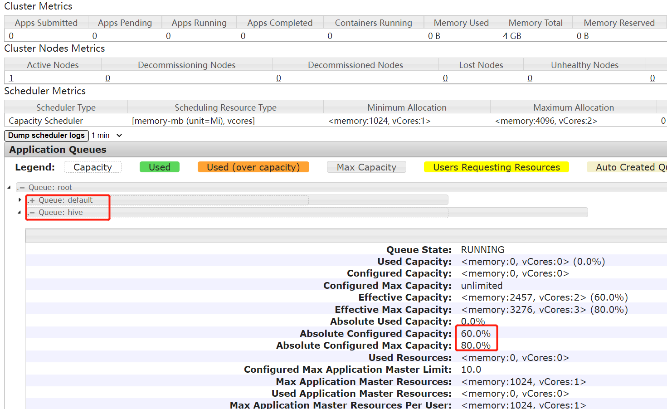Click the plus icon beside Queue: default
The height and width of the screenshot is (409, 667).
(x=32, y=200)
